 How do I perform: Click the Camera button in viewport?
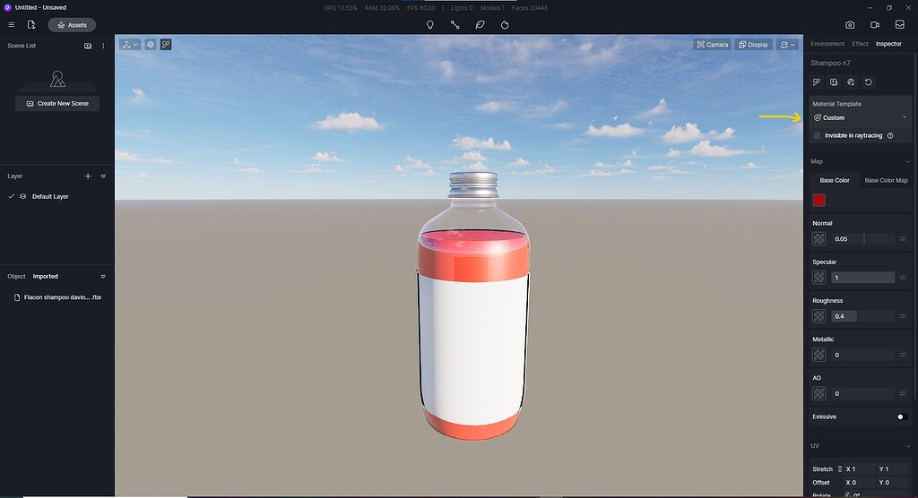click(713, 45)
